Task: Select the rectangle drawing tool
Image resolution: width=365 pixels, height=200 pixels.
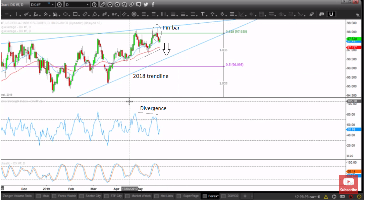Action: 75,14
